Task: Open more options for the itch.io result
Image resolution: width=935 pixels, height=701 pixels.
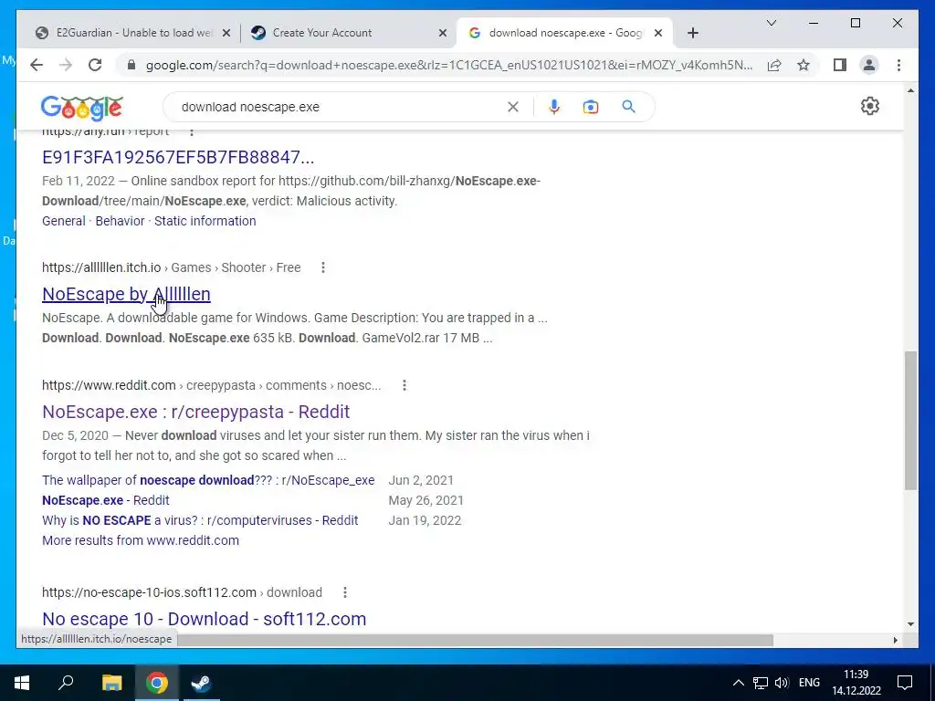Action: pos(322,267)
